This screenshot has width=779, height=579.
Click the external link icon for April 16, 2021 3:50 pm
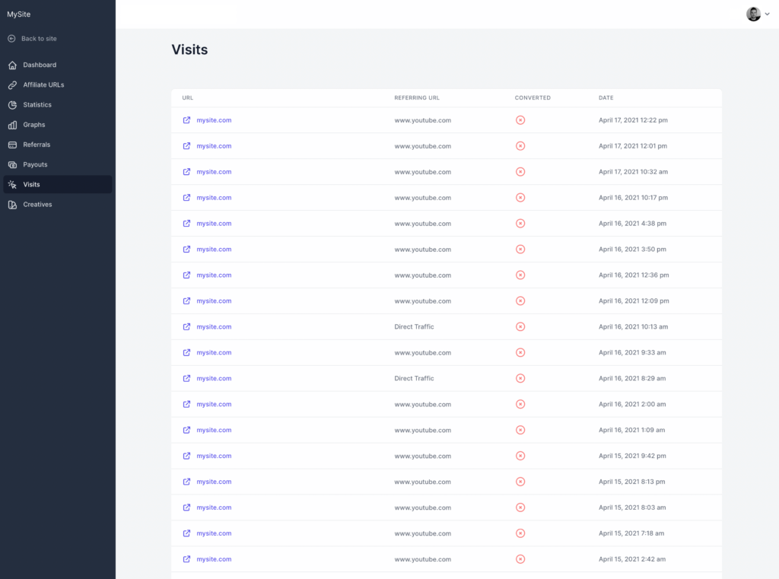(186, 249)
